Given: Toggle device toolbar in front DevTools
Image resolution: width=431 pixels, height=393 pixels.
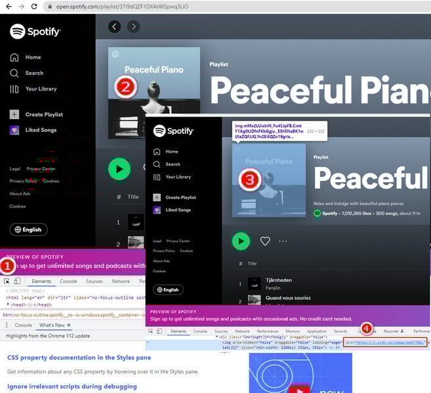Looking at the screenshot, I should (x=159, y=331).
